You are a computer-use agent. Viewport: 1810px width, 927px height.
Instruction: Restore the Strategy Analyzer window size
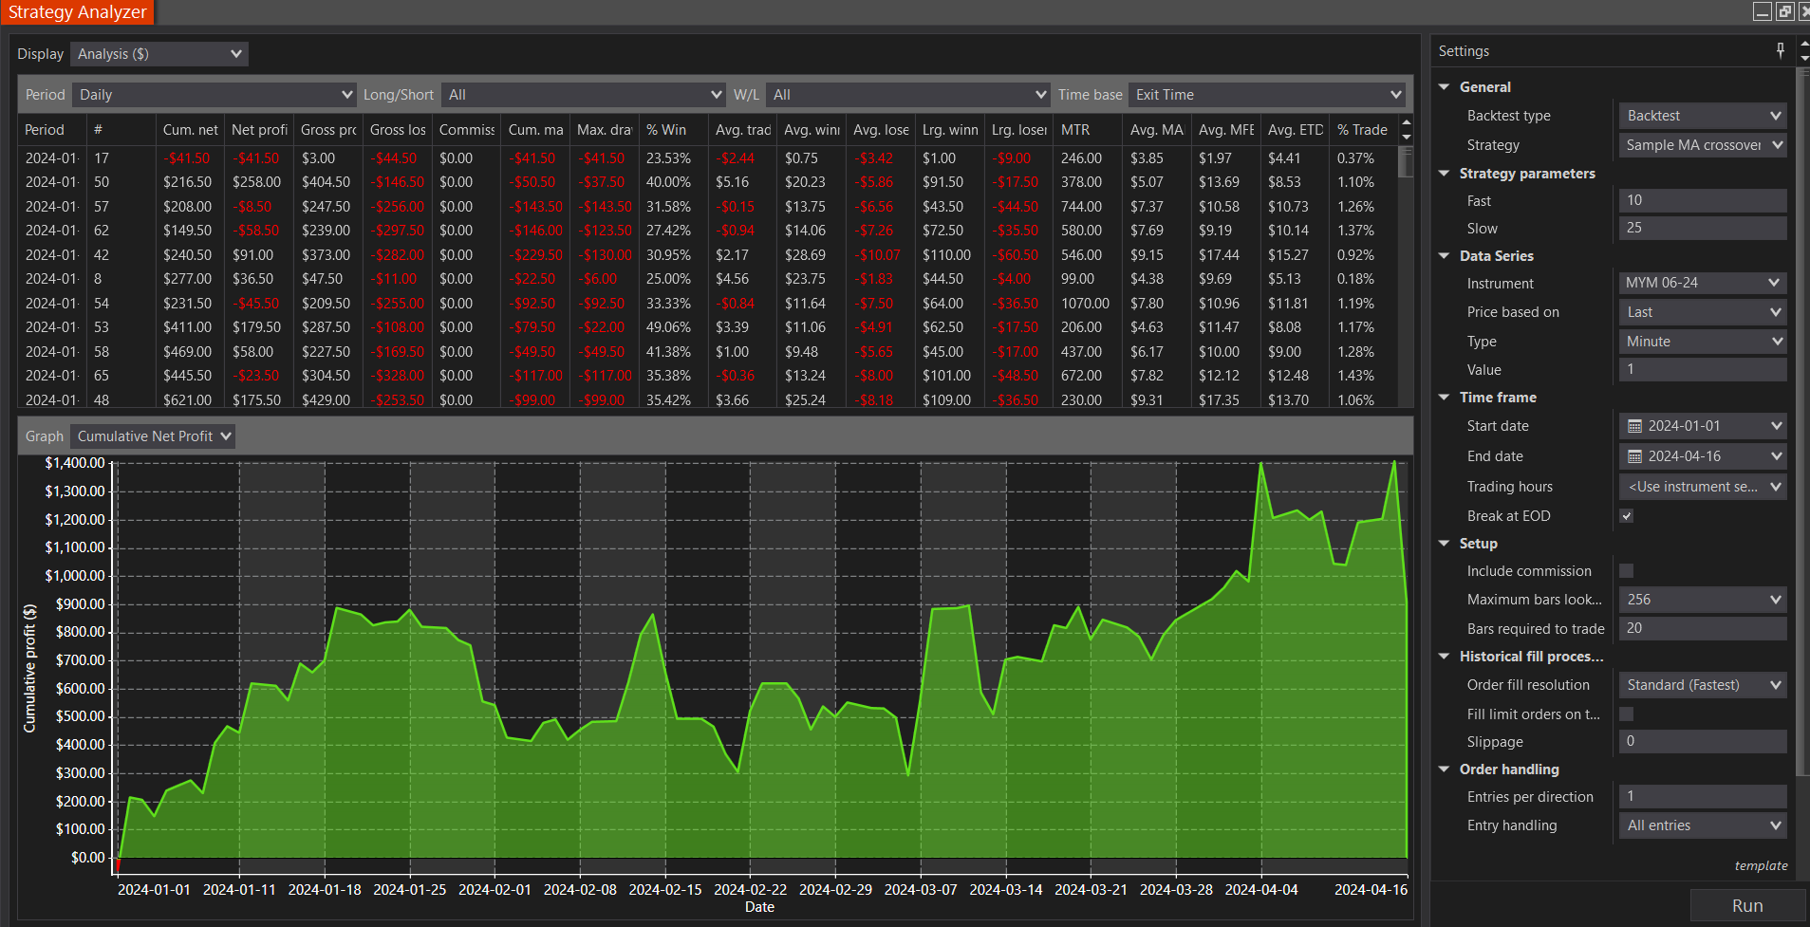coord(1784,11)
